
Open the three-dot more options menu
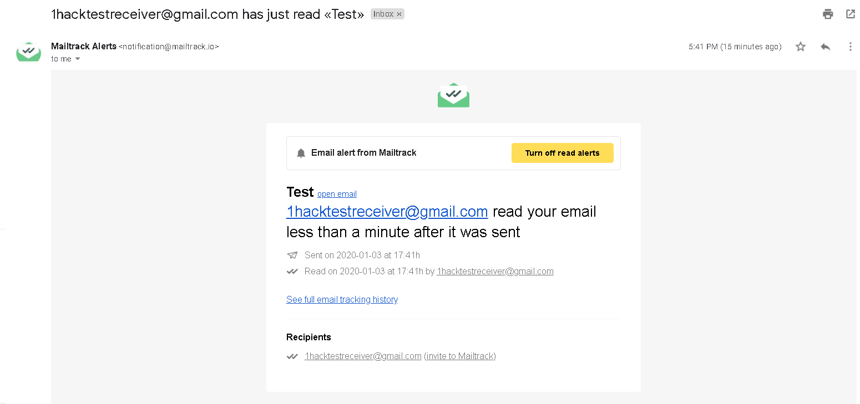(x=850, y=47)
